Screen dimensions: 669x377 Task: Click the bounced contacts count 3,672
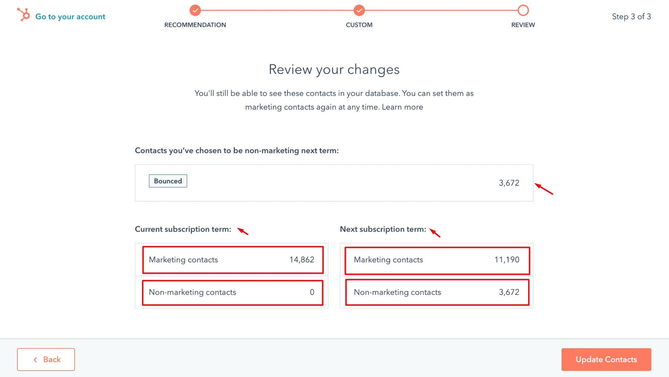point(509,183)
